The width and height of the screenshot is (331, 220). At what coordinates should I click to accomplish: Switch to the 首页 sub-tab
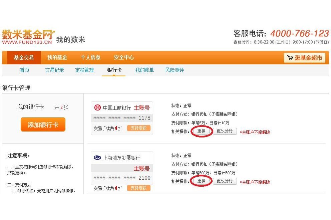pos(24,70)
